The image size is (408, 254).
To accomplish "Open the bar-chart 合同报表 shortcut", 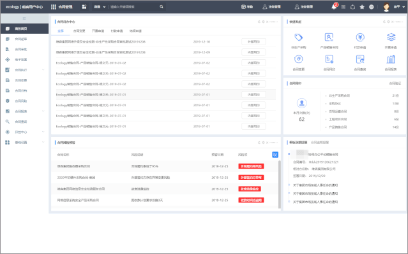I will (x=391, y=59).
